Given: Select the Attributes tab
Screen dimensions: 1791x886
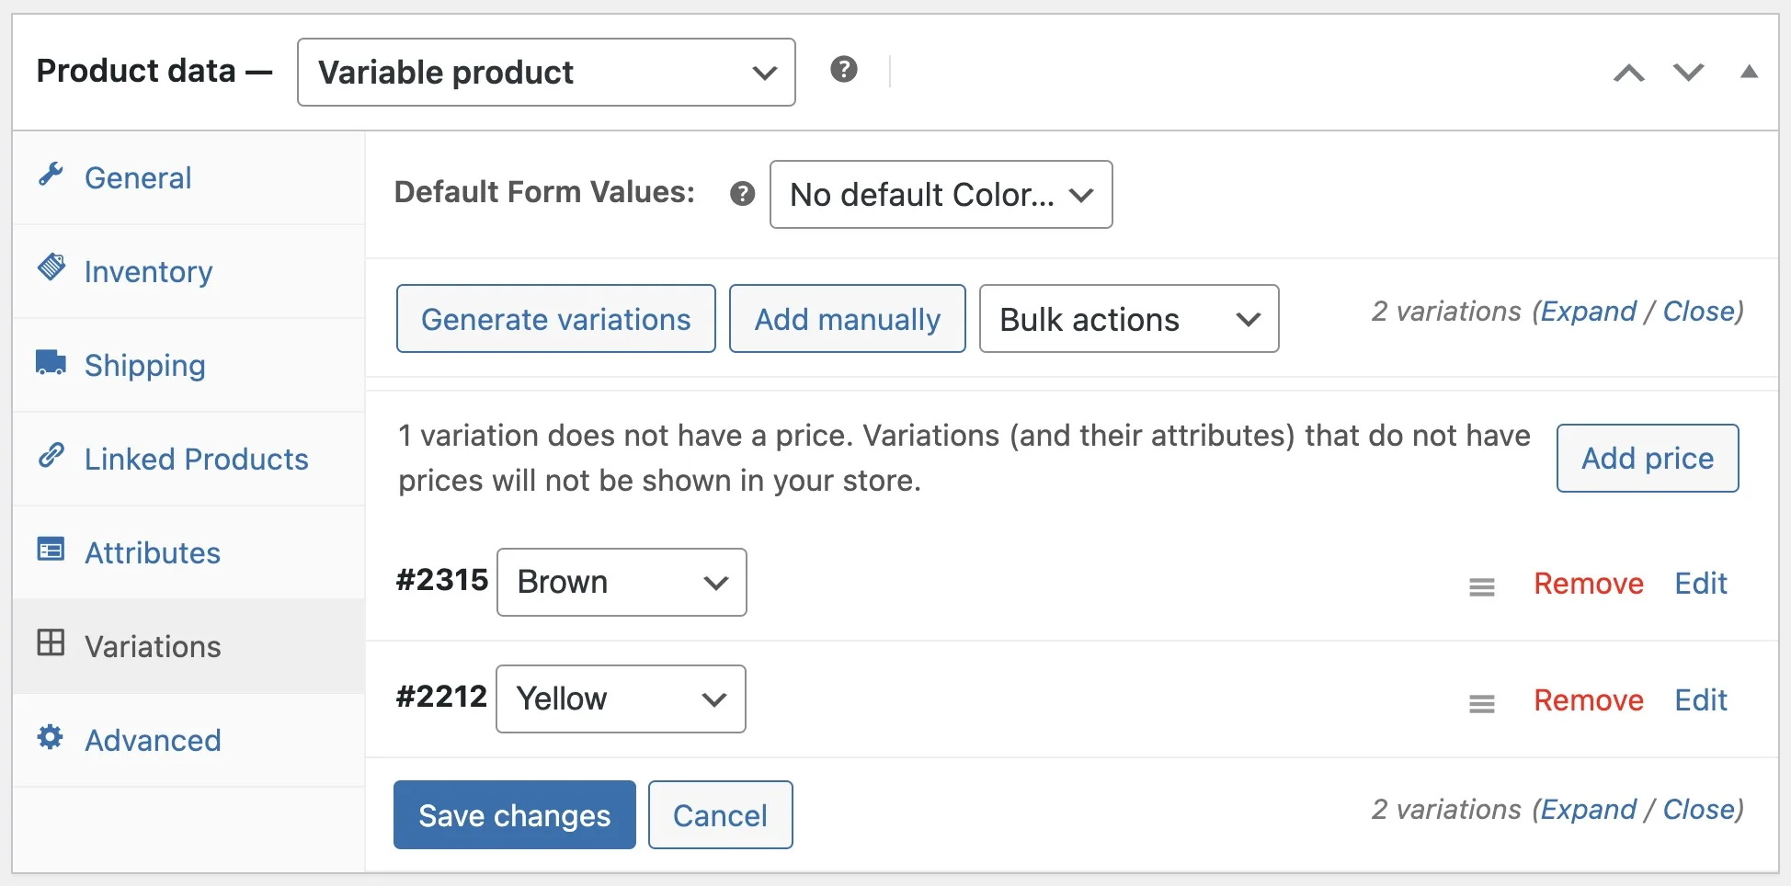Looking at the screenshot, I should tap(188, 552).
